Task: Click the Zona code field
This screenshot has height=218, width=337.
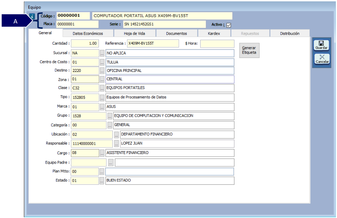Action: point(85,79)
